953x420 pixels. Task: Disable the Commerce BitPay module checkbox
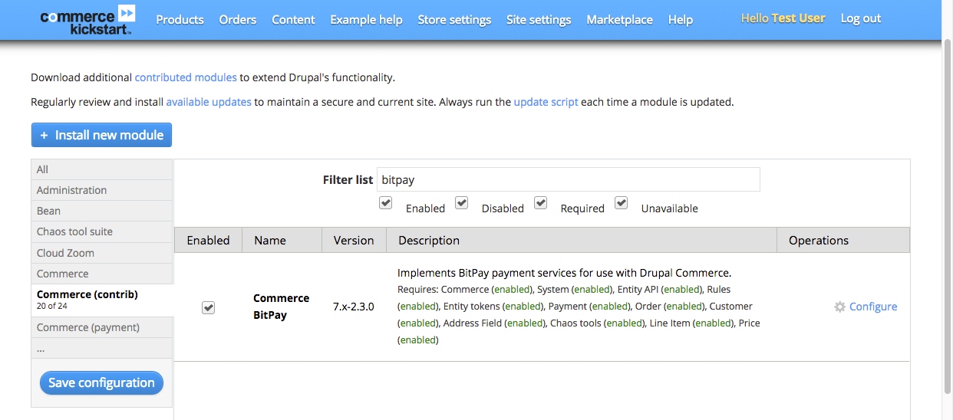click(208, 307)
